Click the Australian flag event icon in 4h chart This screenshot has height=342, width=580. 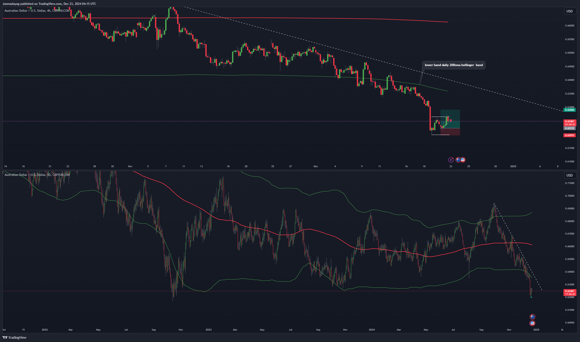click(458, 160)
